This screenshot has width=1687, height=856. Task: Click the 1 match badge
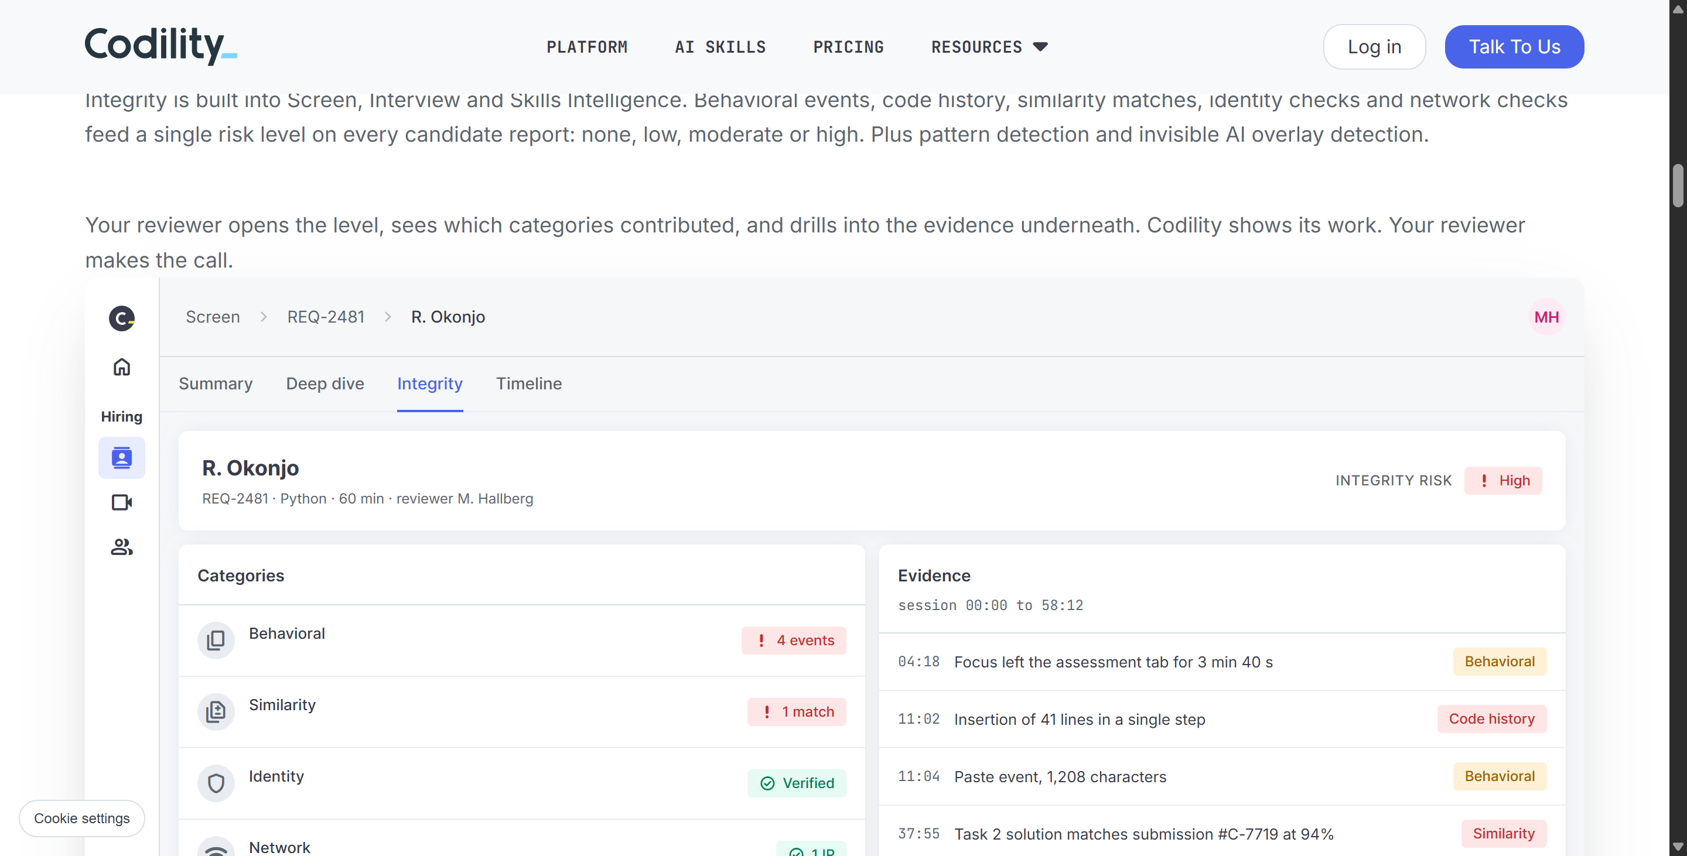797,711
